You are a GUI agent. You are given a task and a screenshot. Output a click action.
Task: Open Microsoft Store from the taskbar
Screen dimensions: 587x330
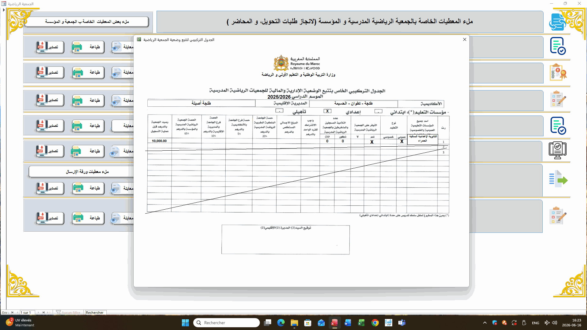308,323
